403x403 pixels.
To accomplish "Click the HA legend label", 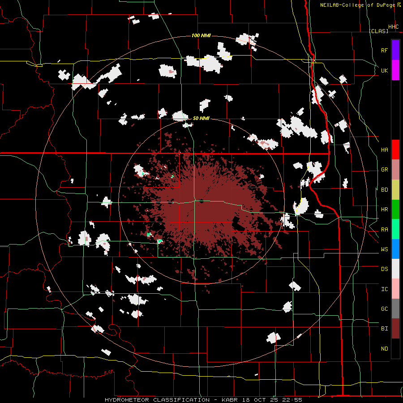I will [385, 150].
